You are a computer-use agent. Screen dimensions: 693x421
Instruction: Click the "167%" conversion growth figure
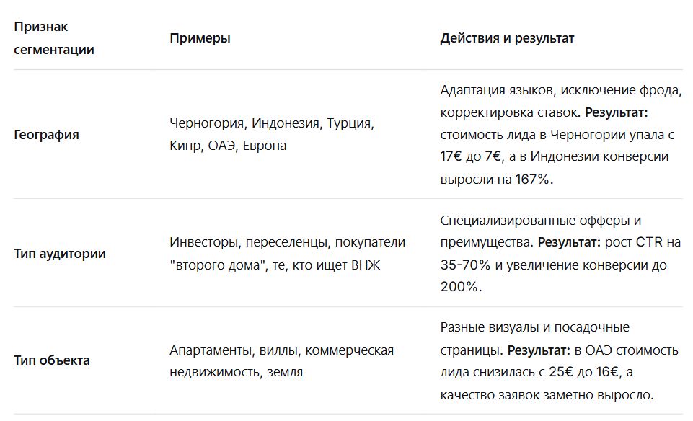pos(533,179)
